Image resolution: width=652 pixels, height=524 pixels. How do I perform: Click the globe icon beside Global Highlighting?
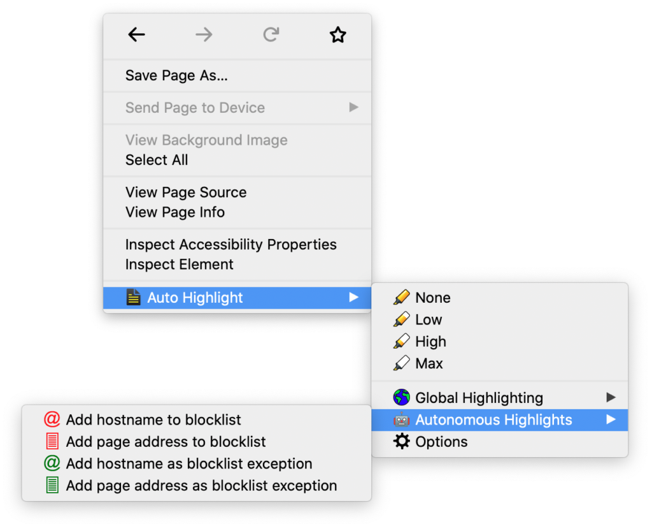401,398
